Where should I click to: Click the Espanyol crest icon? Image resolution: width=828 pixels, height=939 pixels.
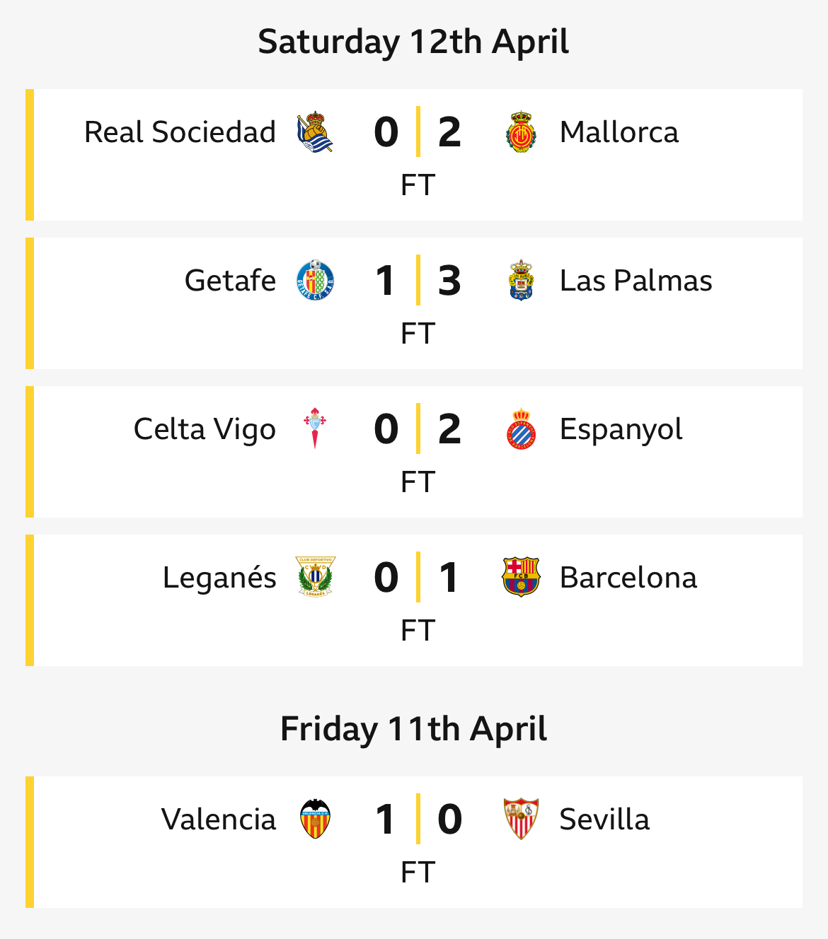tap(521, 429)
